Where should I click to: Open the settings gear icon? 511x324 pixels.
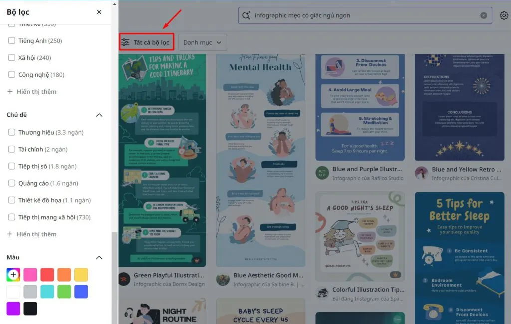(504, 15)
